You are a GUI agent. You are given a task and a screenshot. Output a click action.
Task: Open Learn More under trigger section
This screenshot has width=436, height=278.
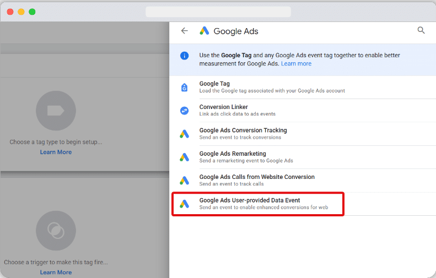56,272
